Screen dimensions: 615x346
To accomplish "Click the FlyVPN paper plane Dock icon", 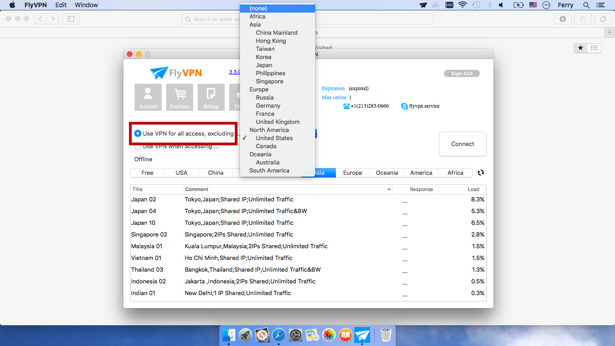I will (x=362, y=335).
